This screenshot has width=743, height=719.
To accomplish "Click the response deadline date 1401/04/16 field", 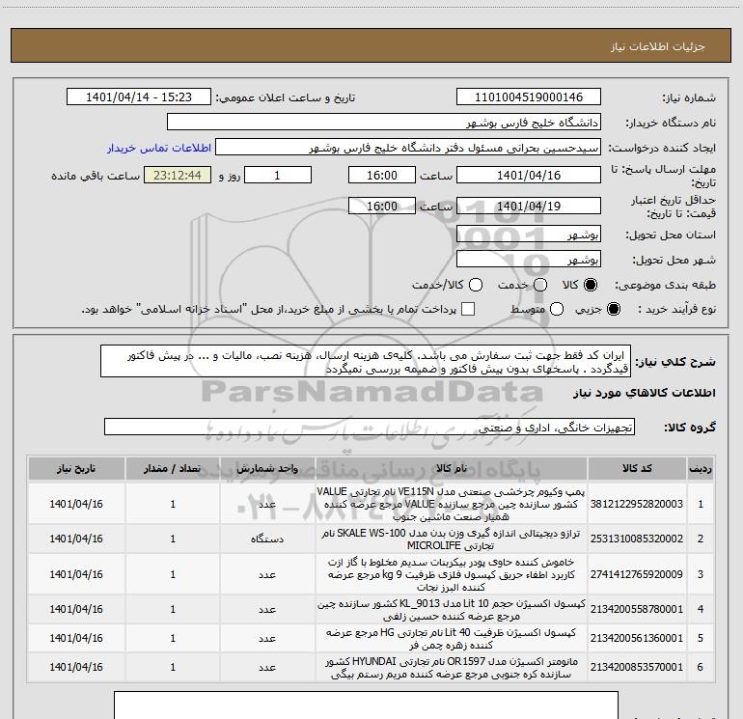I will click(529, 176).
